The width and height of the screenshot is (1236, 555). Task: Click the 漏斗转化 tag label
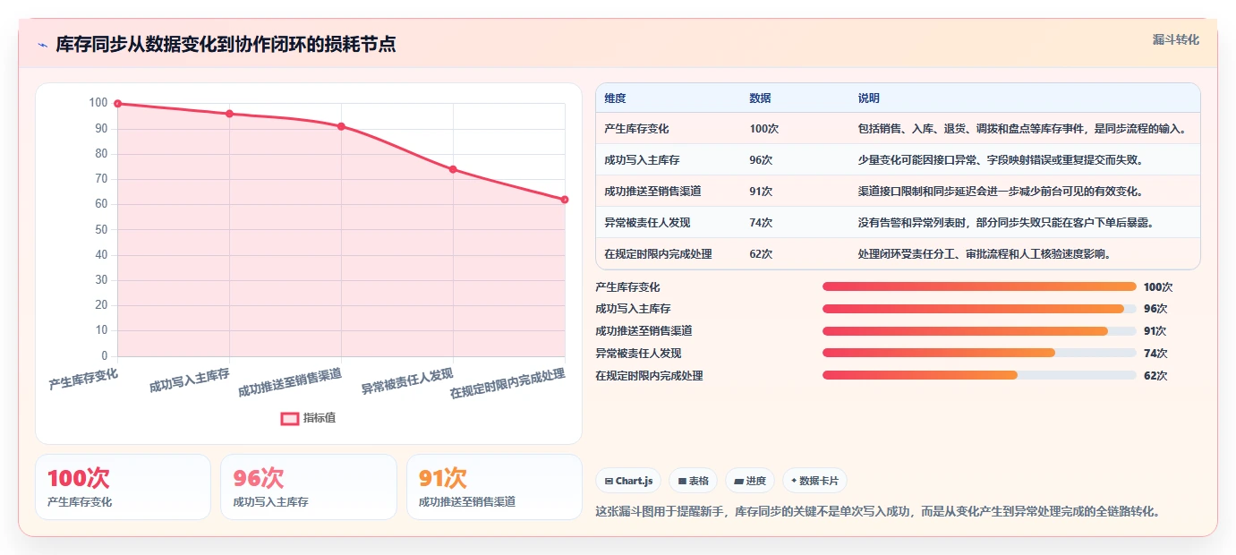1175,39
